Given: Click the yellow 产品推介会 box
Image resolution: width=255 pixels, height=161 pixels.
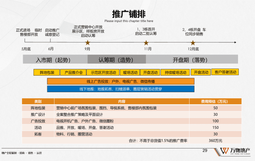Looking at the screenshot, I should [x=73, y=72].
